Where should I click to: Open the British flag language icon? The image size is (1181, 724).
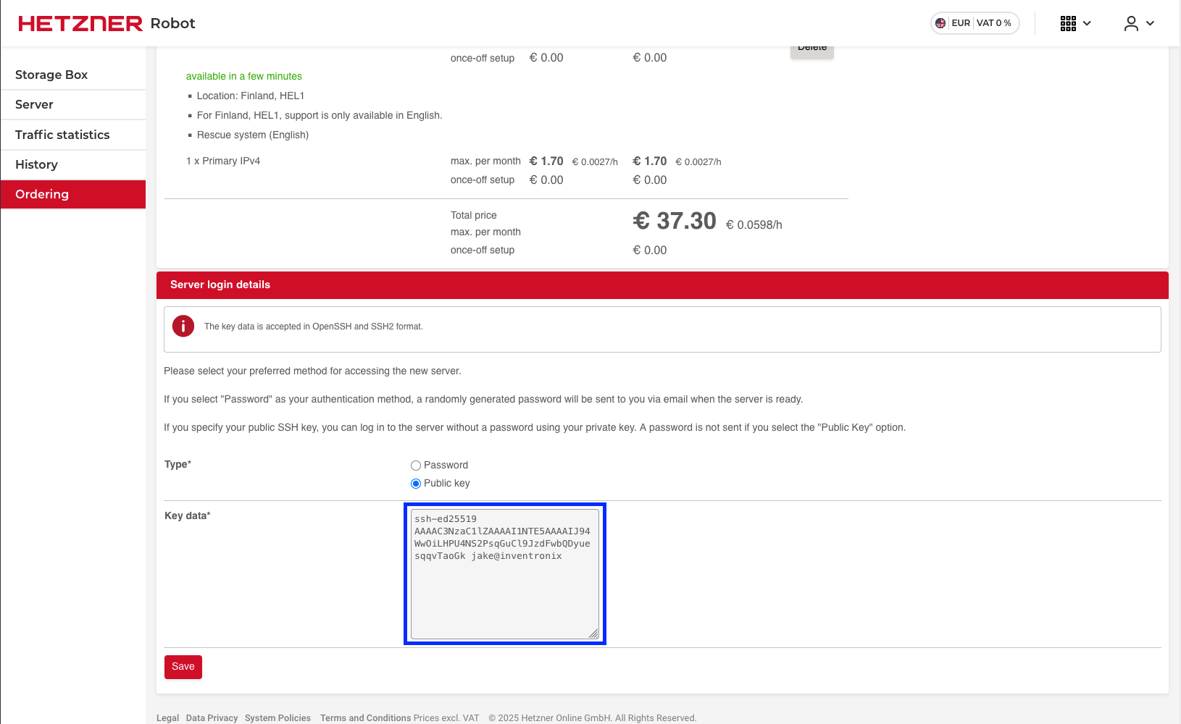(x=940, y=22)
